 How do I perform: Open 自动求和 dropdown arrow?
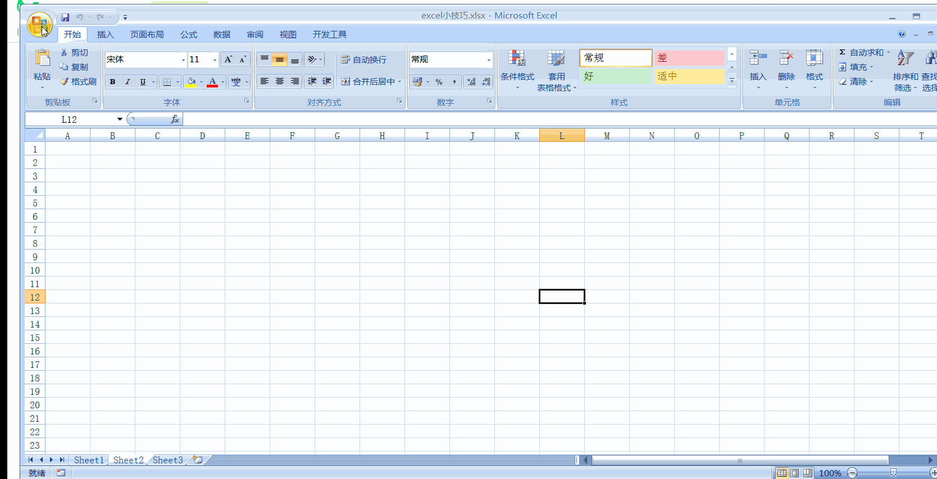click(x=888, y=52)
